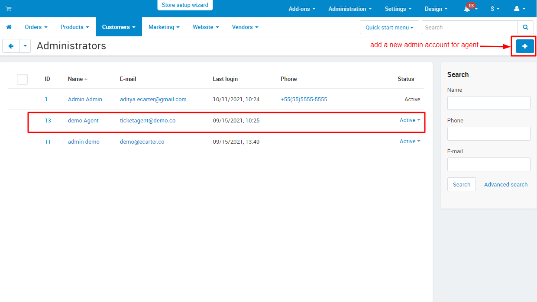Click the shopping cart icon in top bar
The image size is (537, 302).
[x=9, y=9]
